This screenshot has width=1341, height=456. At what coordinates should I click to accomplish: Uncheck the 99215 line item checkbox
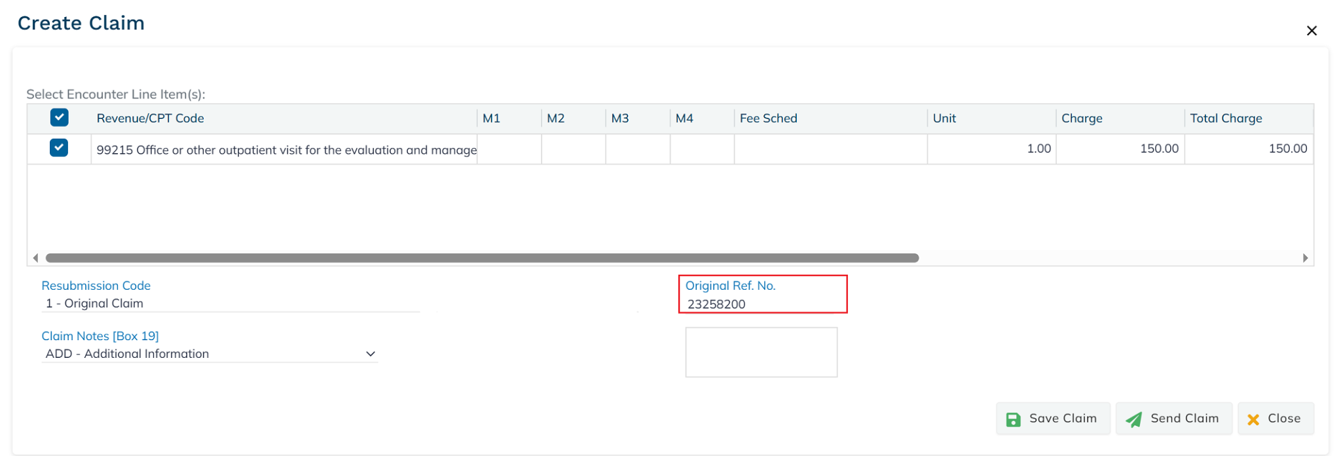point(59,148)
